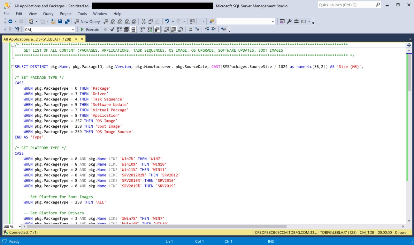Click the Specify Template Parameter Values icon

(x=224, y=30)
